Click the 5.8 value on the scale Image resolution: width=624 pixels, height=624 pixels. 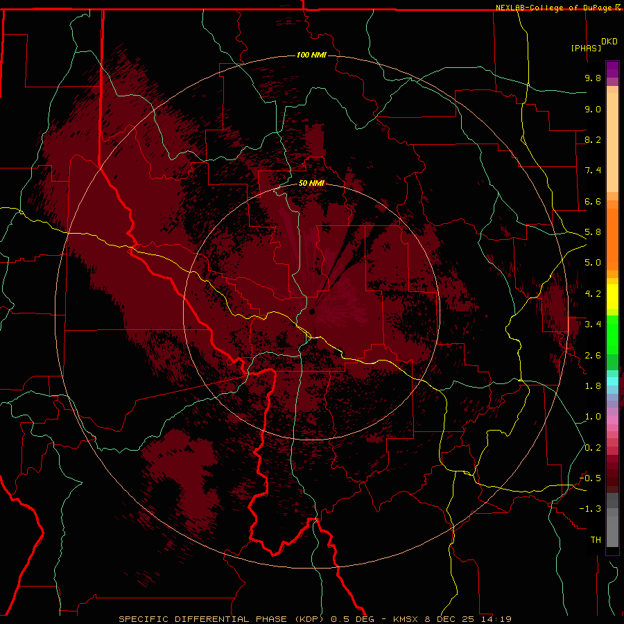coord(593,232)
